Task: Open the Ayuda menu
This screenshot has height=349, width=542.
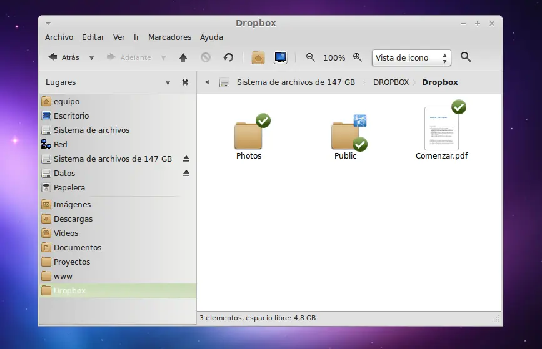Action: pyautogui.click(x=211, y=37)
